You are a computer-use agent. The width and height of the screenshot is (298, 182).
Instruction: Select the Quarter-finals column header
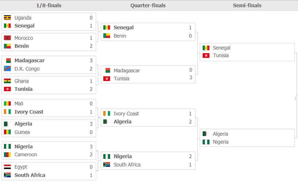click(x=148, y=5)
